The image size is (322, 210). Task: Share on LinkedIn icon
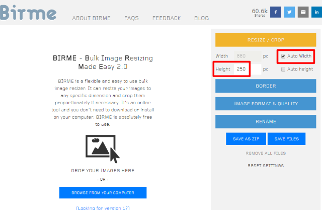click(316, 12)
